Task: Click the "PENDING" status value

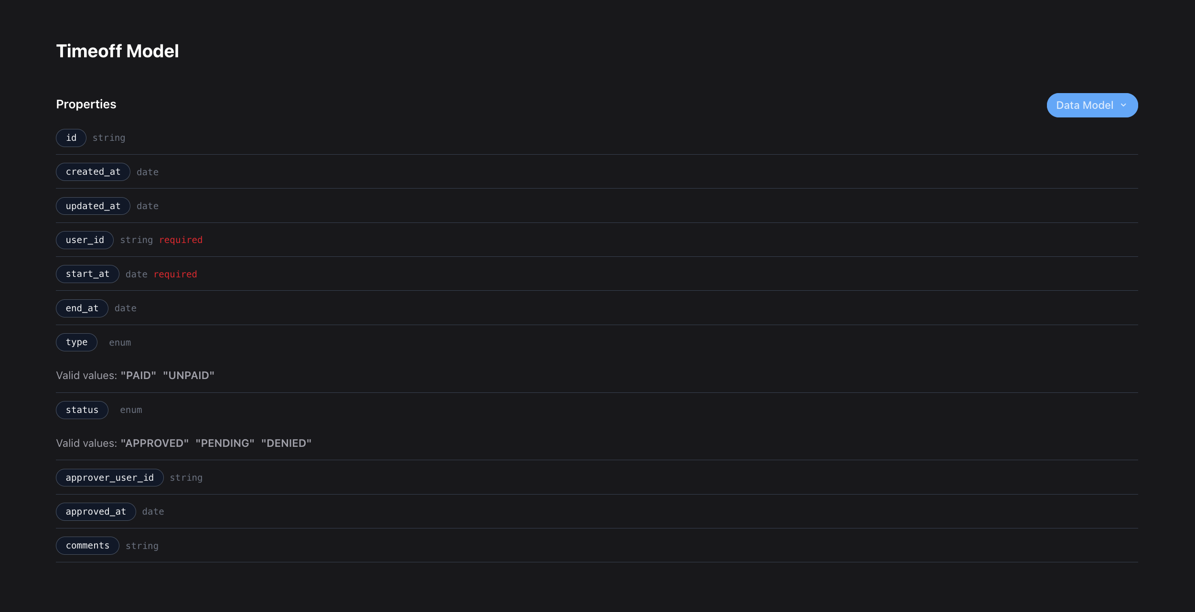Action: pos(225,443)
